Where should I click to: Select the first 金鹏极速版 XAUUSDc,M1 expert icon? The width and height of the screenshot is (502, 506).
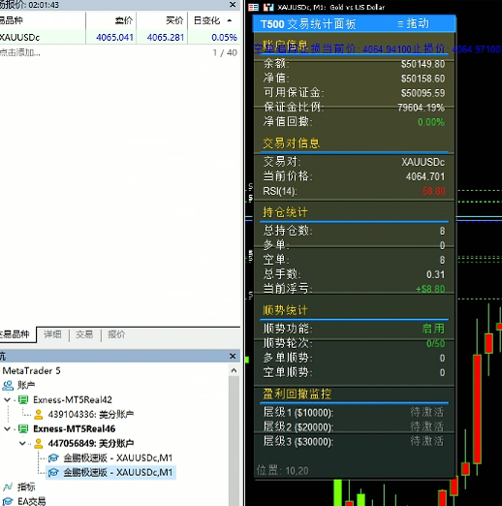click(x=53, y=458)
